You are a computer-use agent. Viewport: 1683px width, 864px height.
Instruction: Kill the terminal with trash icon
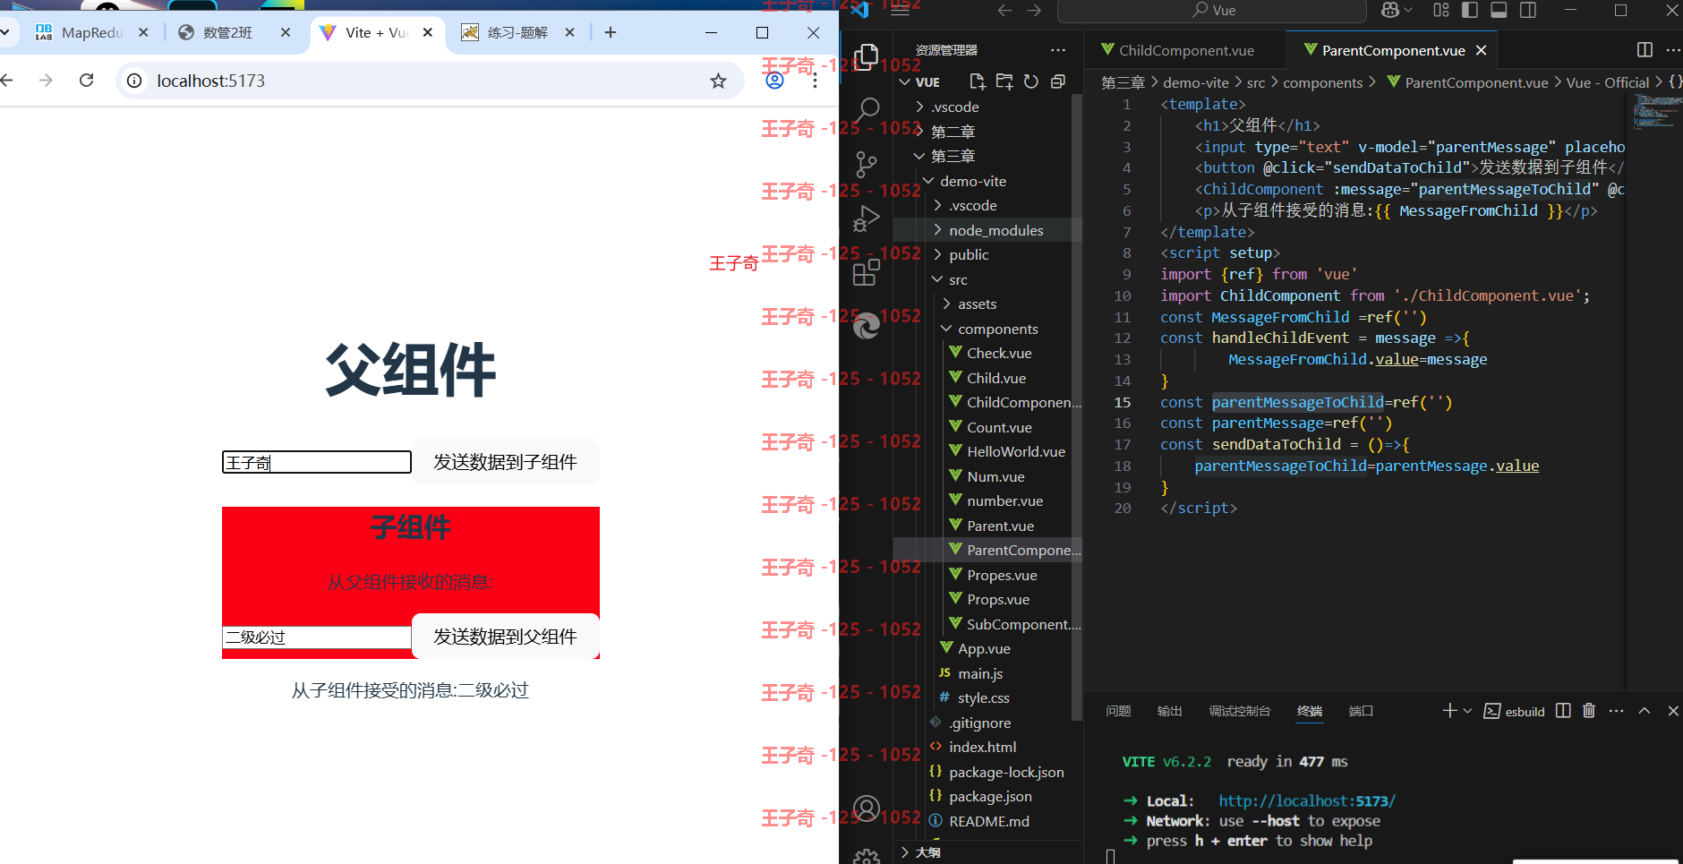point(1589,711)
